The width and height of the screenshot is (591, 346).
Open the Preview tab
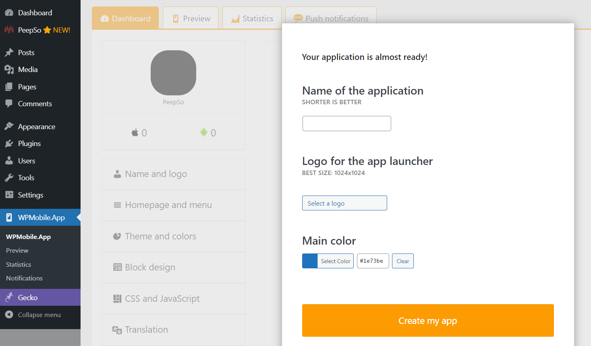point(191,18)
